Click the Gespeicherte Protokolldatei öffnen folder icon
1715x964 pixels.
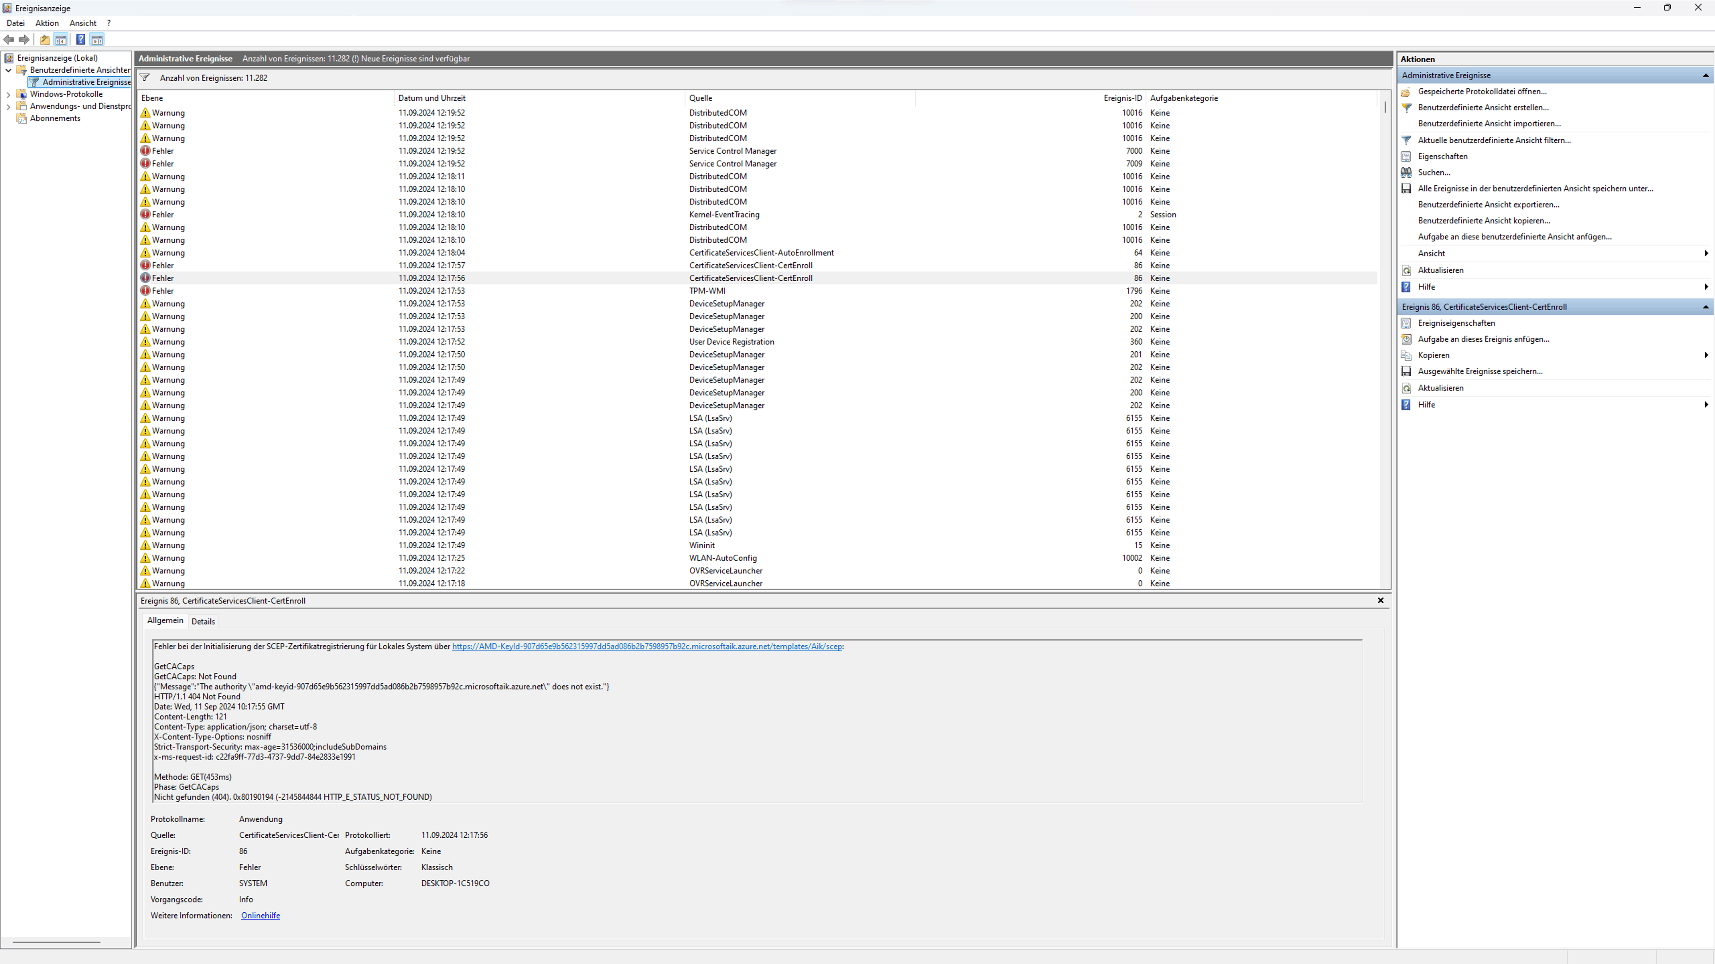(x=1406, y=92)
